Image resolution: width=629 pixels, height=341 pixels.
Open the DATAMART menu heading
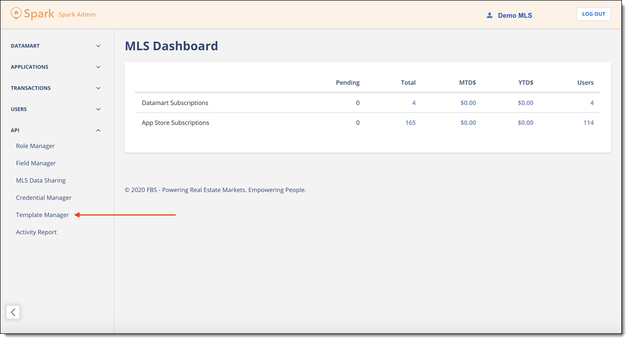pos(25,46)
